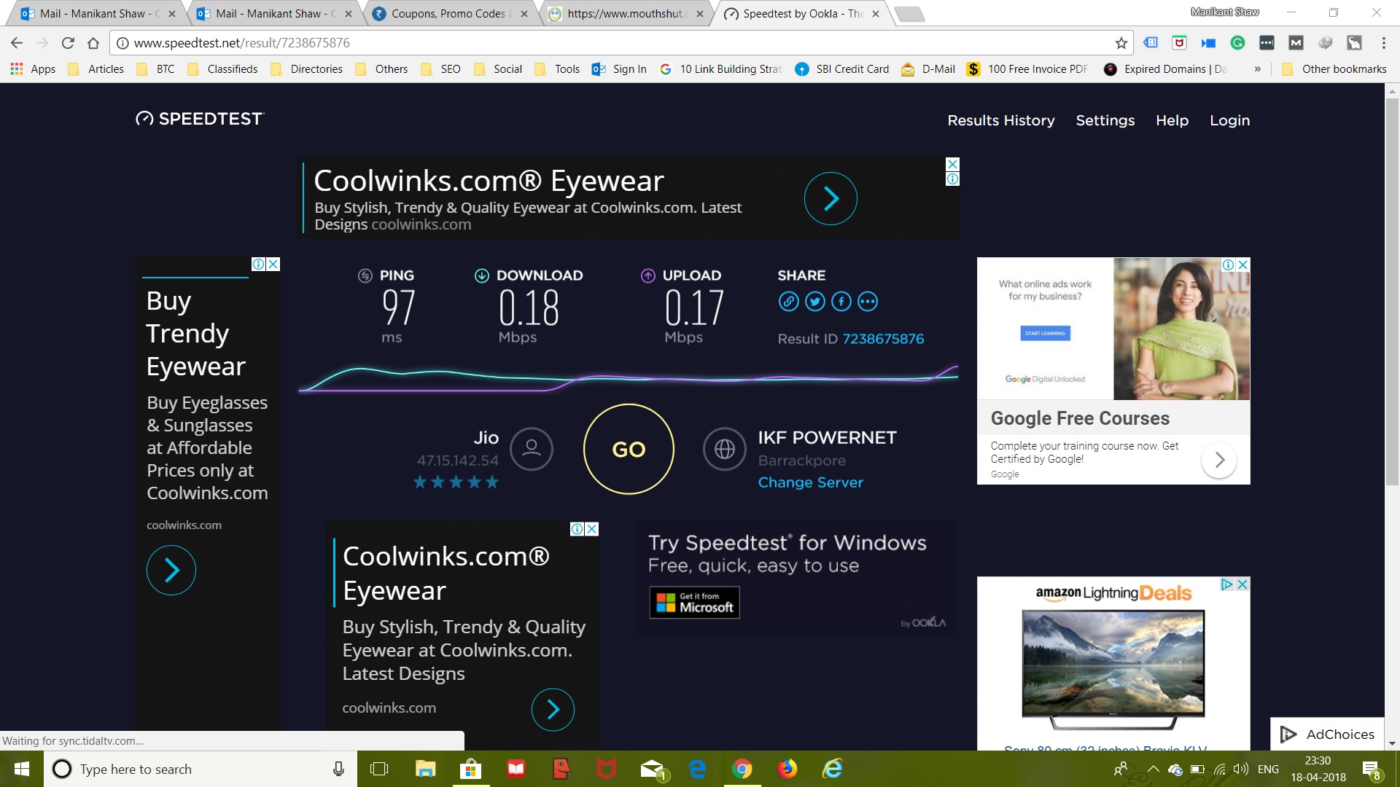Click the server globe icon

click(x=724, y=449)
